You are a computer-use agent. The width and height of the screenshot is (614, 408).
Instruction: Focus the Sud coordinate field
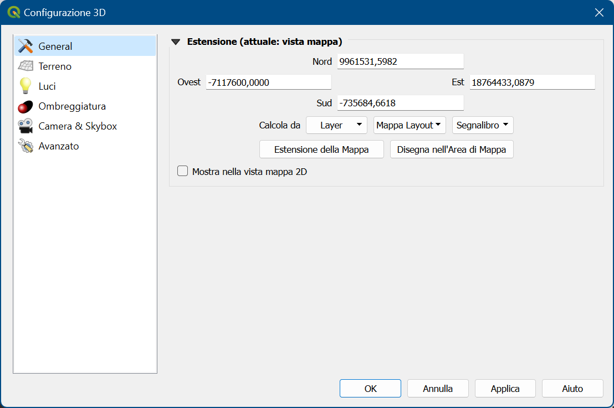click(x=401, y=103)
